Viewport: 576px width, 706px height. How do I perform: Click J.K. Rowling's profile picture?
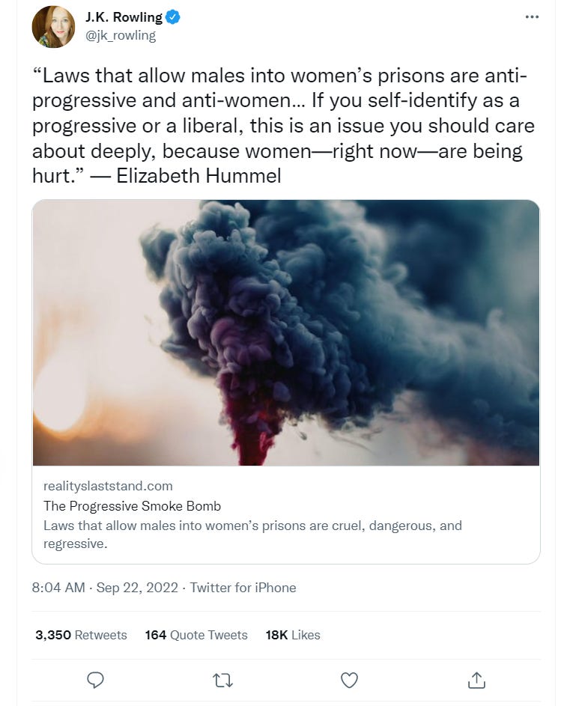pos(52,26)
